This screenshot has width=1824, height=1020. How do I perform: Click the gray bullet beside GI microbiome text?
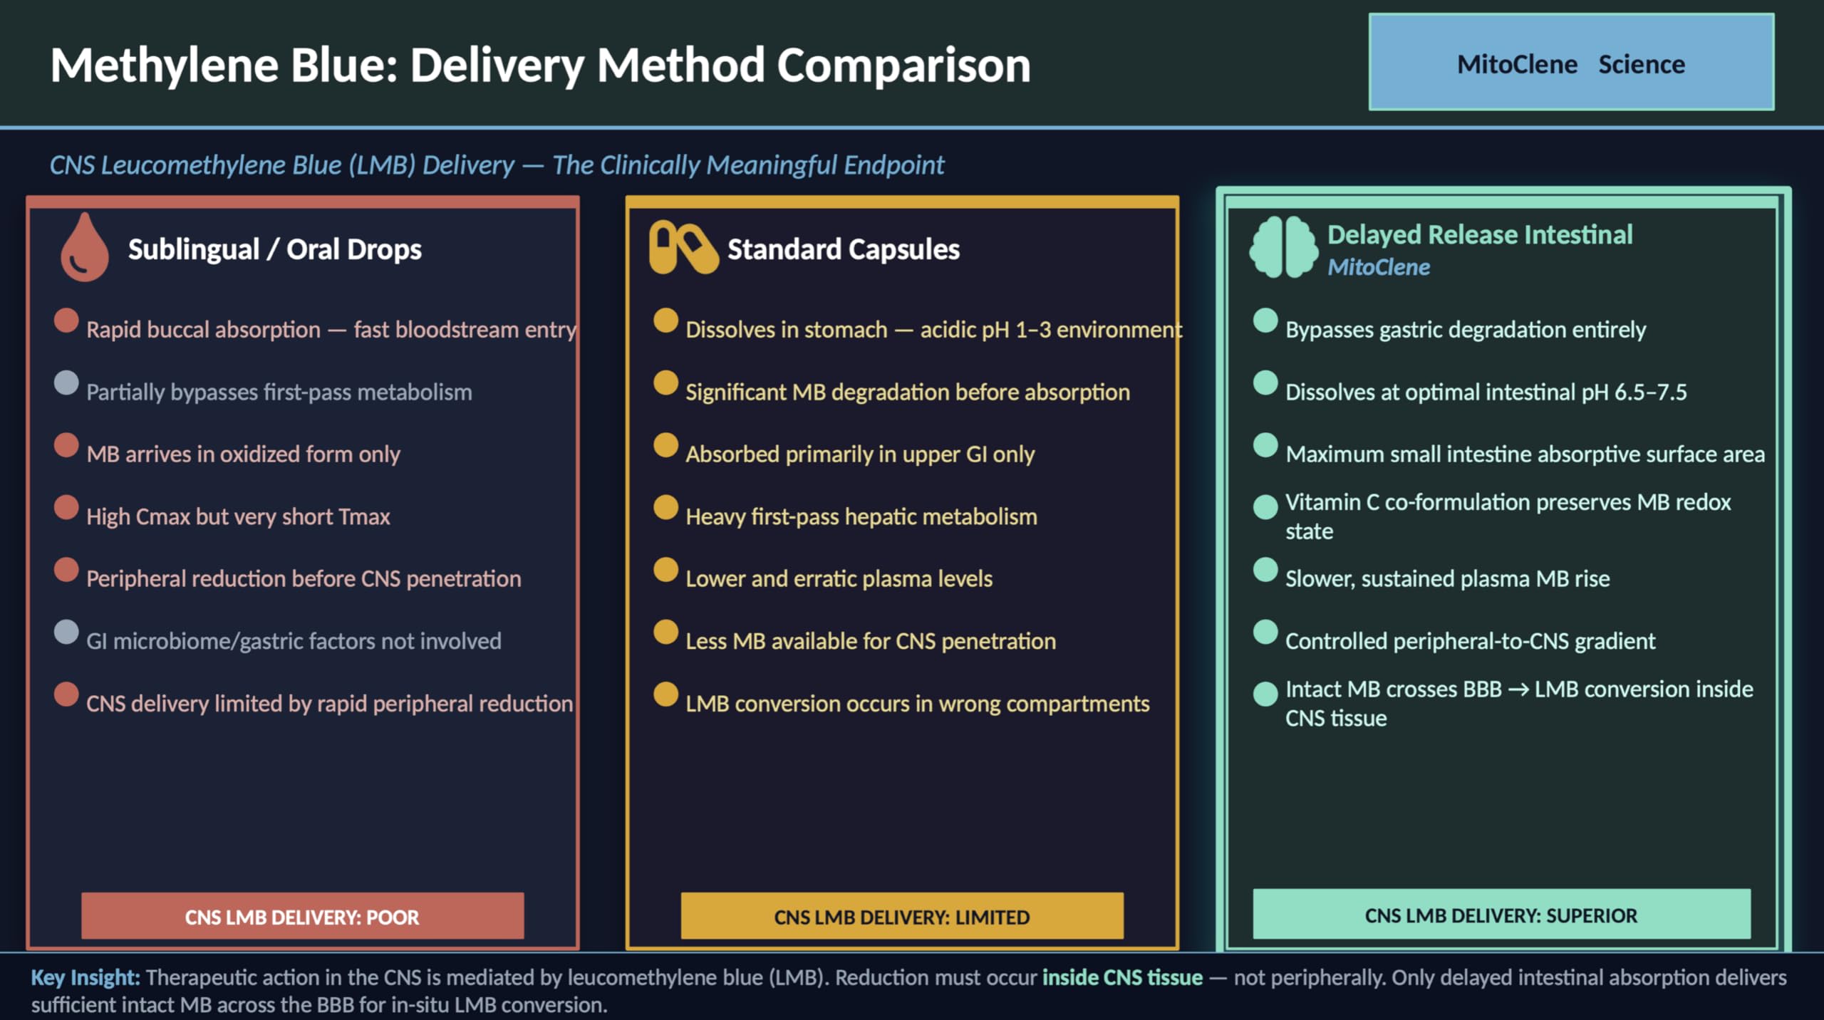[66, 632]
